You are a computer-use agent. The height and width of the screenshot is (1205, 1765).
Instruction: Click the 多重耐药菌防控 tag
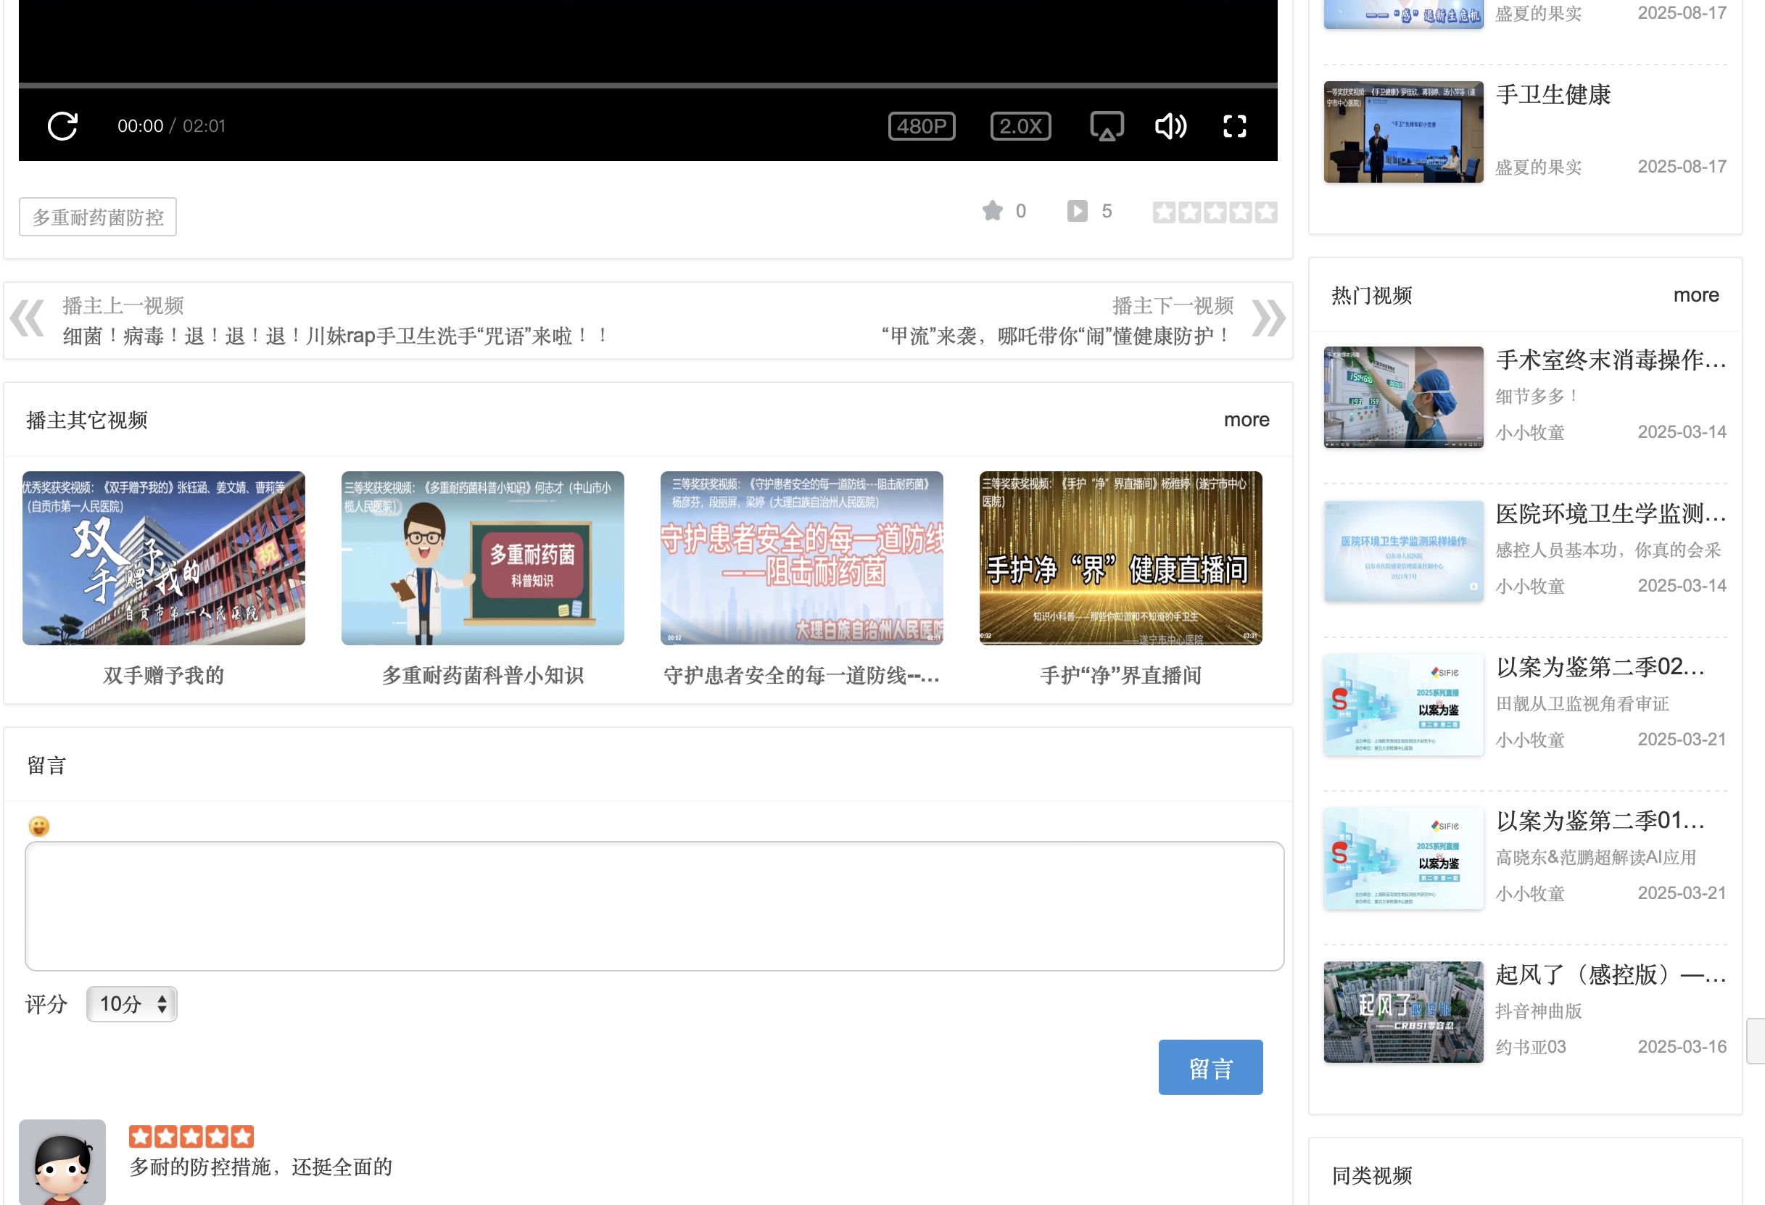click(98, 218)
